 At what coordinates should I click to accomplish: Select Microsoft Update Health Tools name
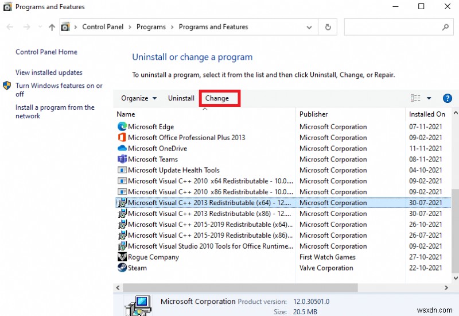pyautogui.click(x=174, y=170)
